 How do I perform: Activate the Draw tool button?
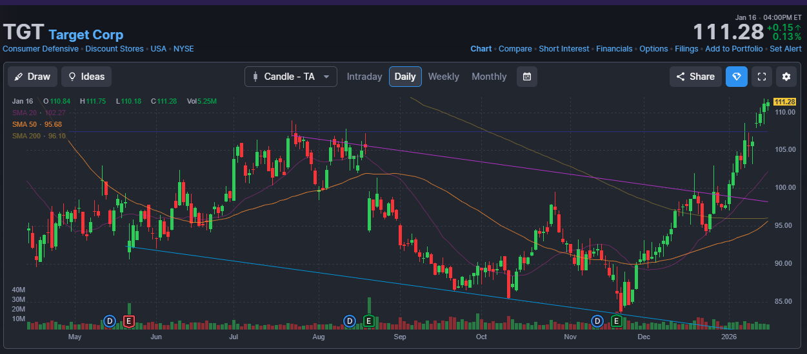pos(32,77)
